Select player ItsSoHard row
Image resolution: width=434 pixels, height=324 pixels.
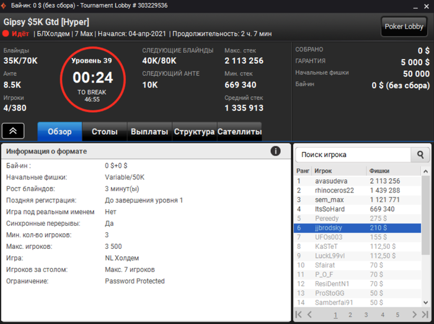coord(357,209)
